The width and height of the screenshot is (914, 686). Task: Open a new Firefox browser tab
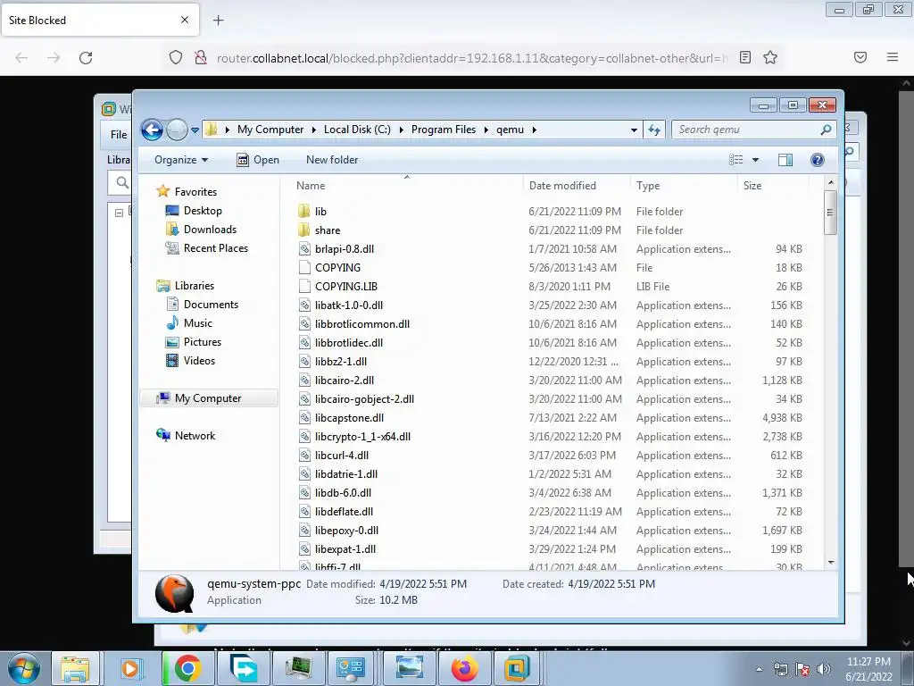(218, 21)
